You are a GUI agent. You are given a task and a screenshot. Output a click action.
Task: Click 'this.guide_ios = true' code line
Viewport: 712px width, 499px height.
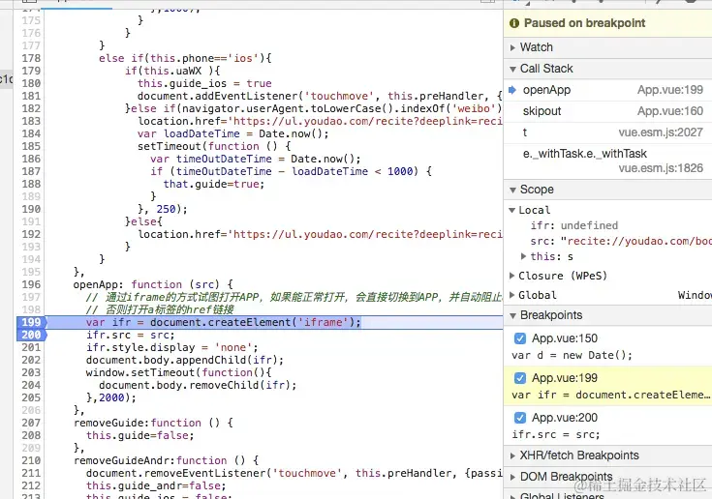click(x=204, y=83)
